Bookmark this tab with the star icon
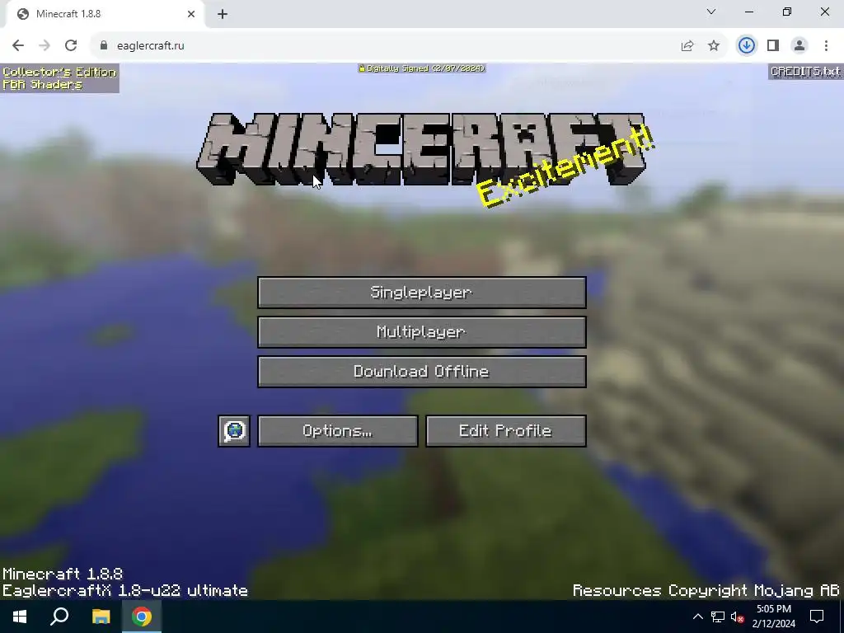This screenshot has width=844, height=633. [x=714, y=46]
